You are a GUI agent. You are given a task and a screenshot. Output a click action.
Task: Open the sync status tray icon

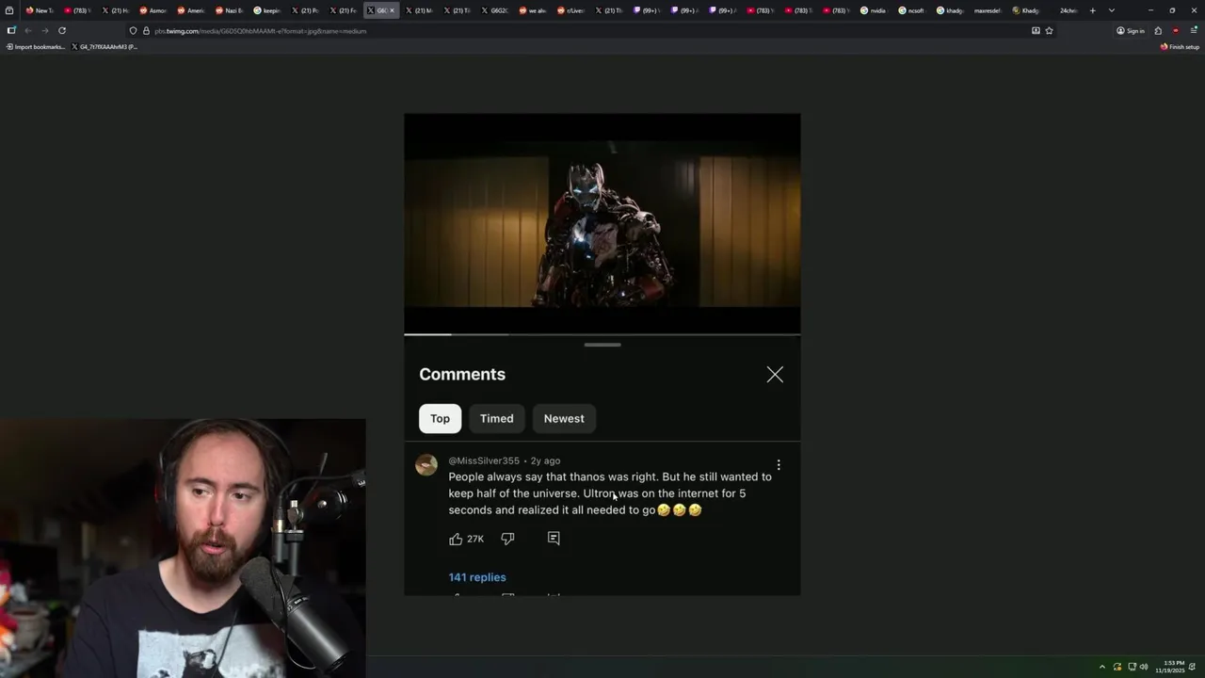[1117, 667]
